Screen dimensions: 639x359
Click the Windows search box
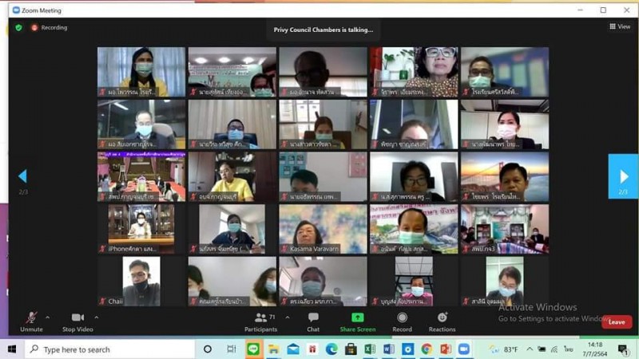click(x=112, y=349)
